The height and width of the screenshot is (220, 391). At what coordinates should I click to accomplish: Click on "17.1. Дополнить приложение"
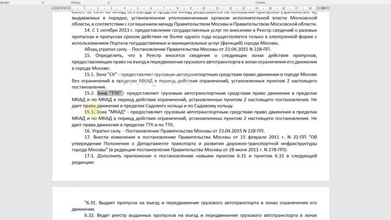pyautogui.click(x=120, y=156)
